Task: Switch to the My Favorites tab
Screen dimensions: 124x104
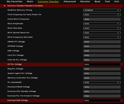Action: click(x=15, y=2)
